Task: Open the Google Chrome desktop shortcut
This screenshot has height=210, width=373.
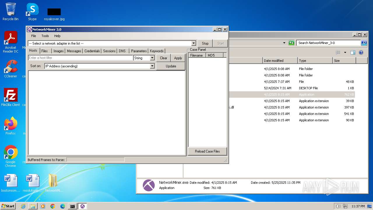Action: (10, 156)
